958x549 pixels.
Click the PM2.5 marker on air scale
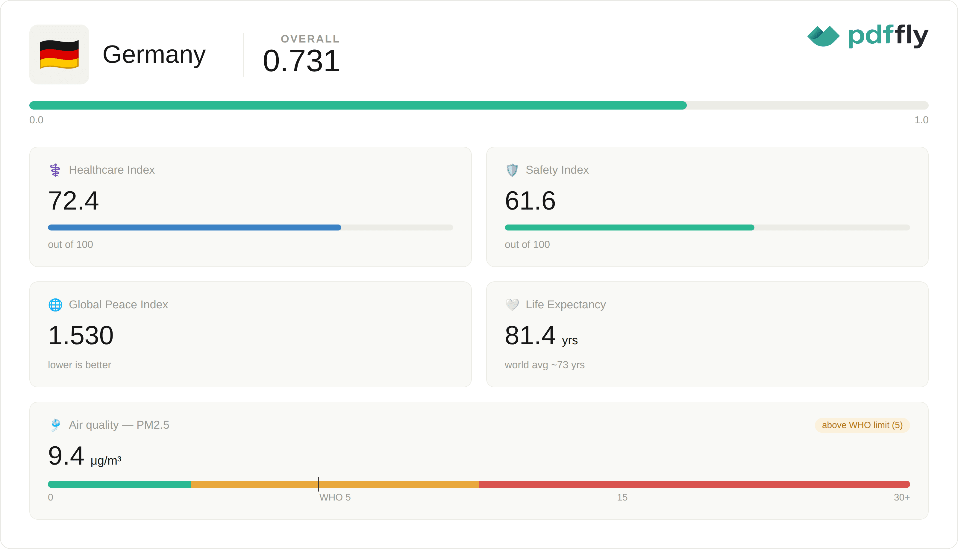(x=319, y=484)
